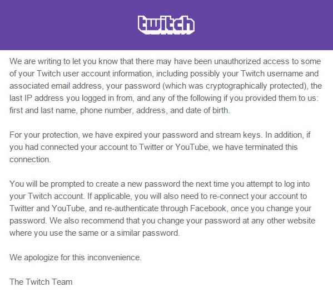Click the words "For your protection"
This screenshot has width=333, height=292.
point(44,135)
